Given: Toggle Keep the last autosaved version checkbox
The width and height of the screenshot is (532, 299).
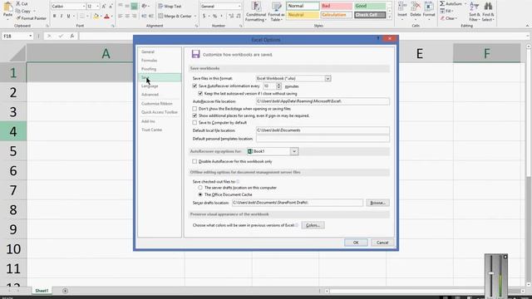Looking at the screenshot, I should (200, 93).
